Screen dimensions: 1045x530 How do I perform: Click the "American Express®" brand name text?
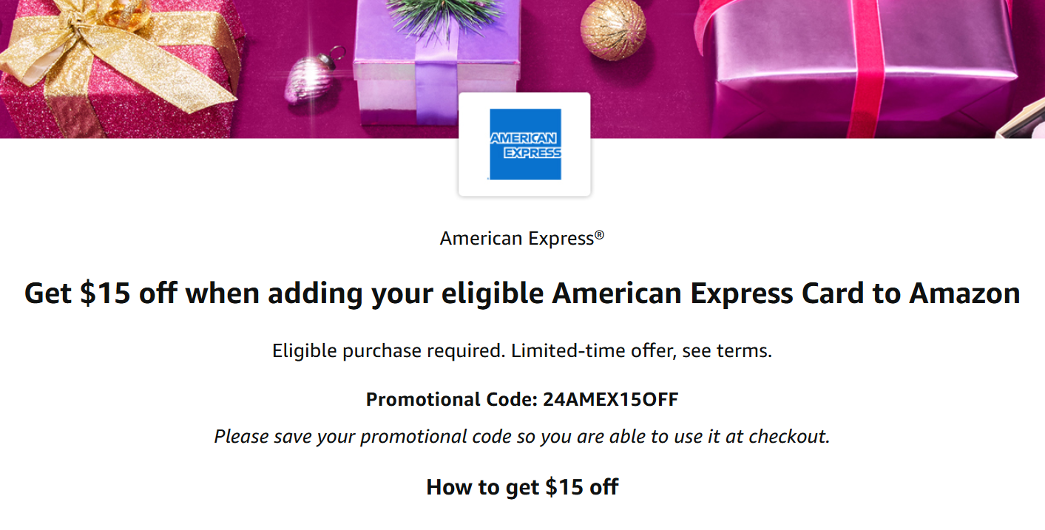(522, 239)
